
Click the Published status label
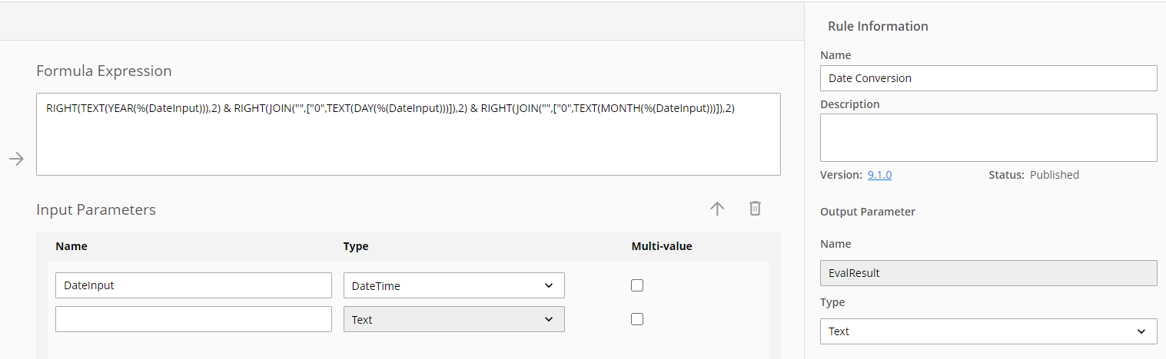[1055, 175]
